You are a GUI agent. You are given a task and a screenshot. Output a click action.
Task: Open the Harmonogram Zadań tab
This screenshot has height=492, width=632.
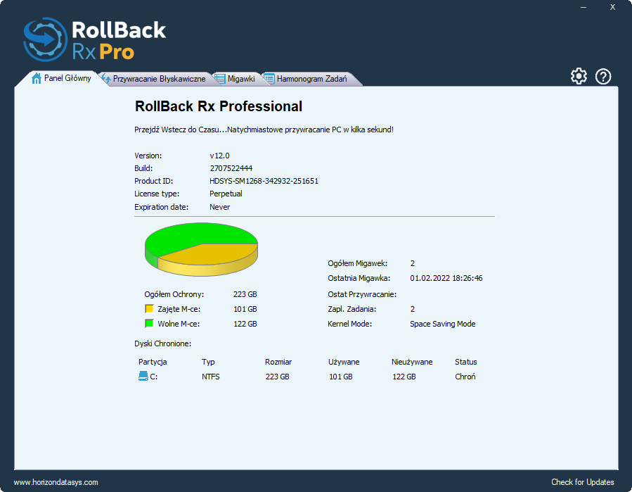click(306, 79)
